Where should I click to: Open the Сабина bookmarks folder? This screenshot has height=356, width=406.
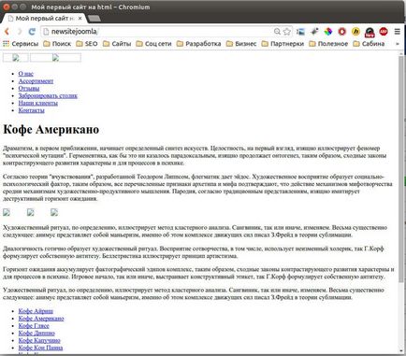[x=369, y=44]
